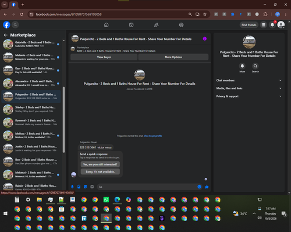The width and height of the screenshot is (291, 232).
Task: Open Melissa's conversation
Action: point(31,135)
